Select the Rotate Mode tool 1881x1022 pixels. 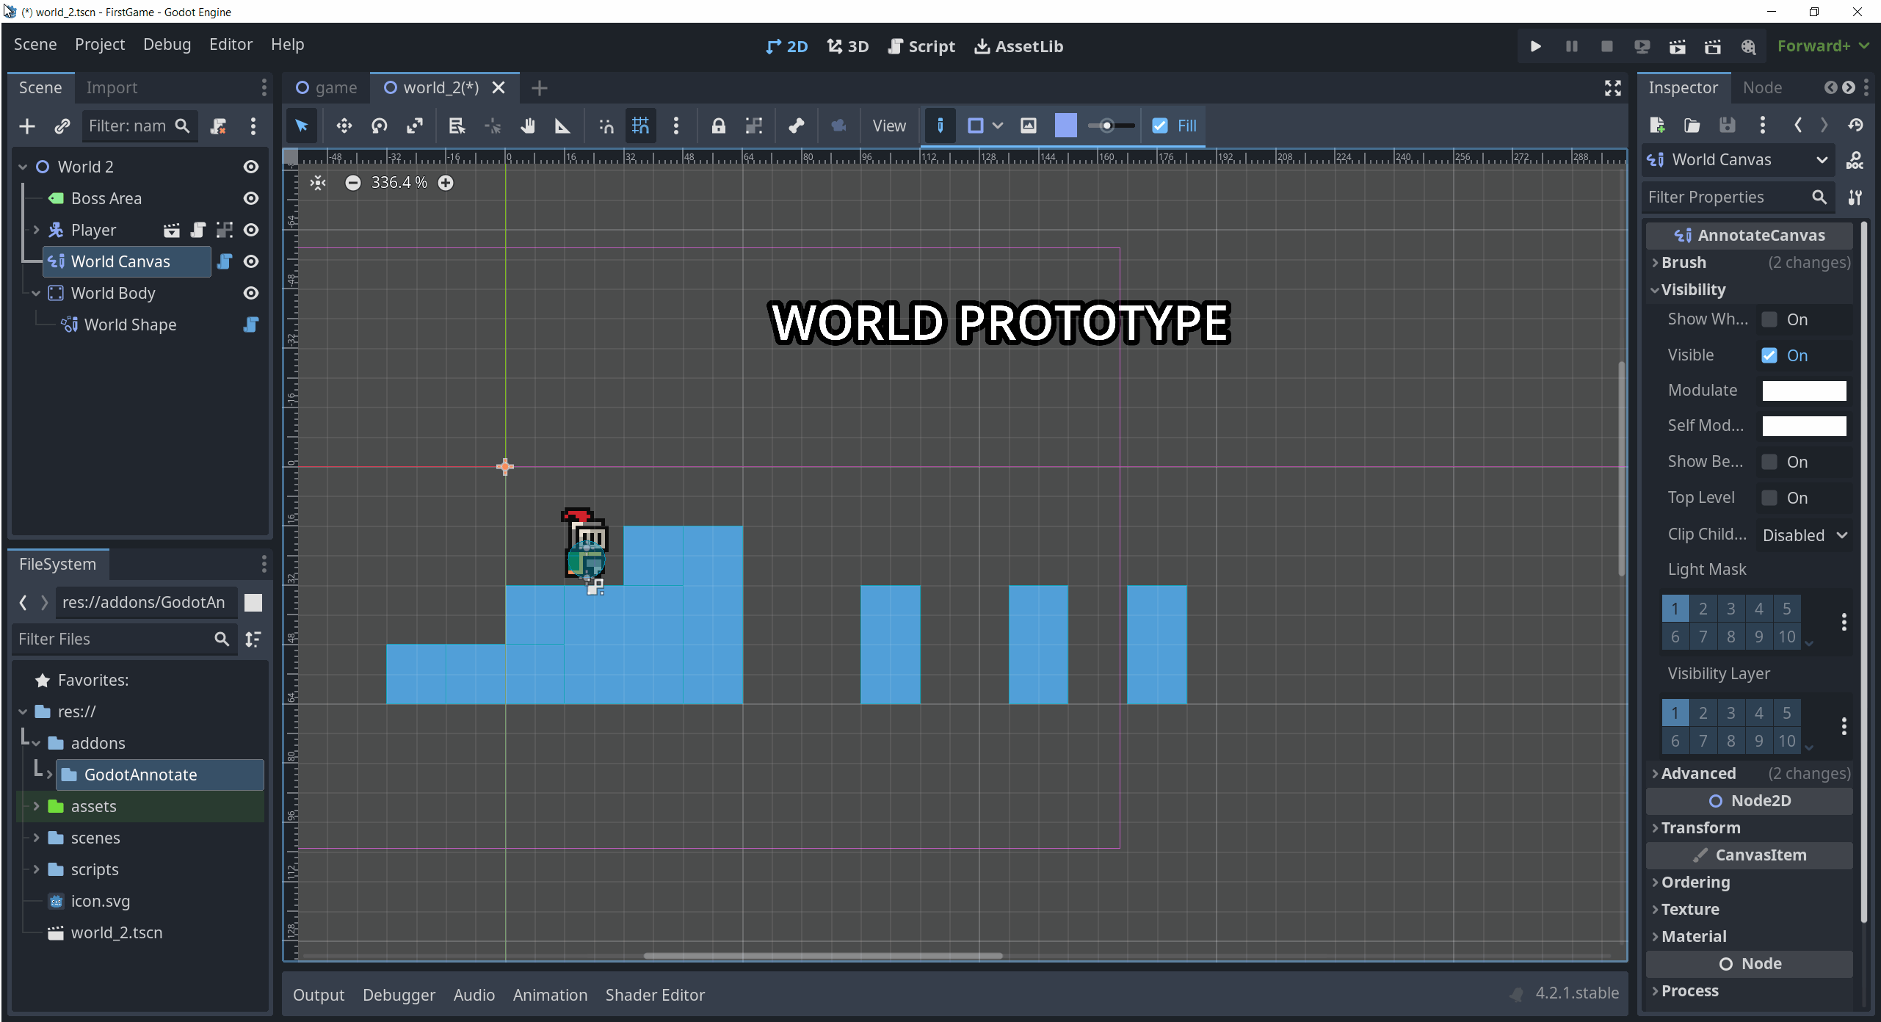pos(379,126)
